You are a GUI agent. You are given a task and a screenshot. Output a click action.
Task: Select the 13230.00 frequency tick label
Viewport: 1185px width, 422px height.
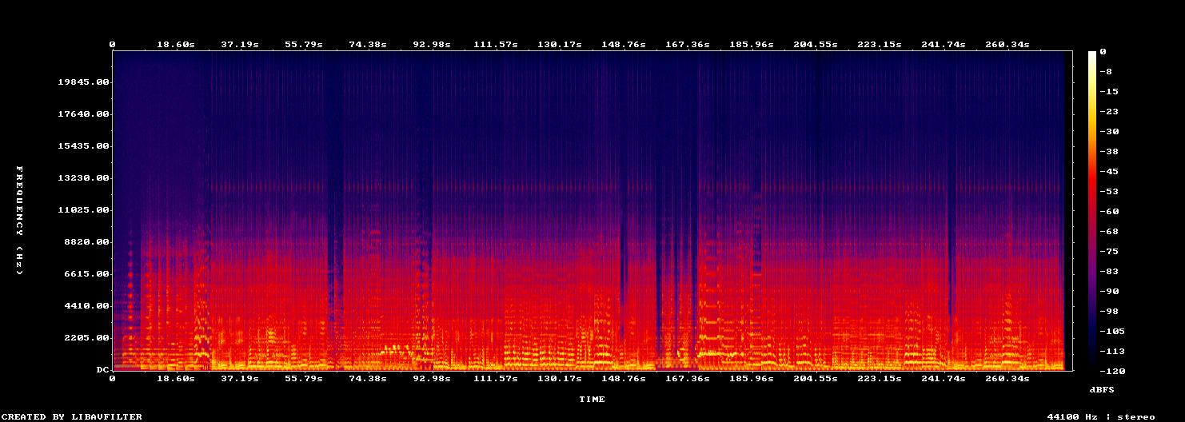(x=83, y=178)
